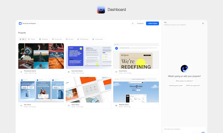Click "What's going on with your projects?" text
Image resolution: width=223 pixels, height=133 pixels.
click(x=185, y=76)
